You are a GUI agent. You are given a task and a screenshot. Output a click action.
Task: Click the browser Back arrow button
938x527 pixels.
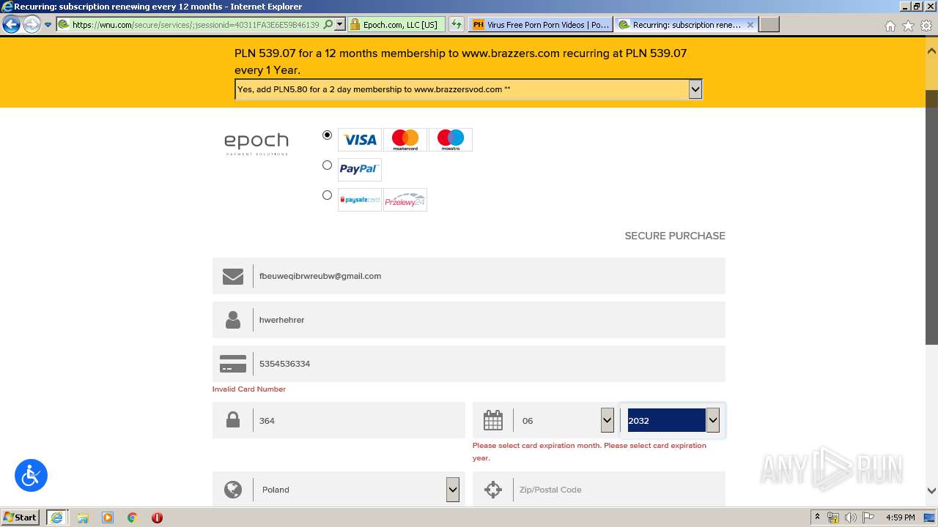[x=11, y=25]
